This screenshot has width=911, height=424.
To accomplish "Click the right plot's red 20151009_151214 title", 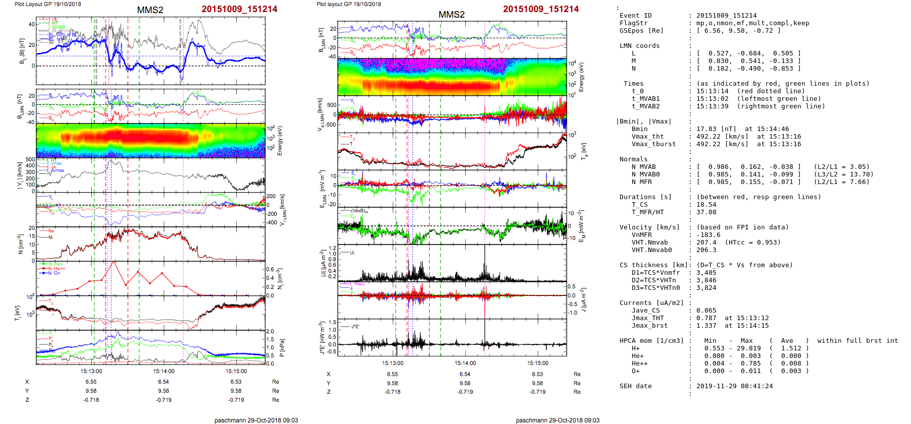I will (x=541, y=9).
